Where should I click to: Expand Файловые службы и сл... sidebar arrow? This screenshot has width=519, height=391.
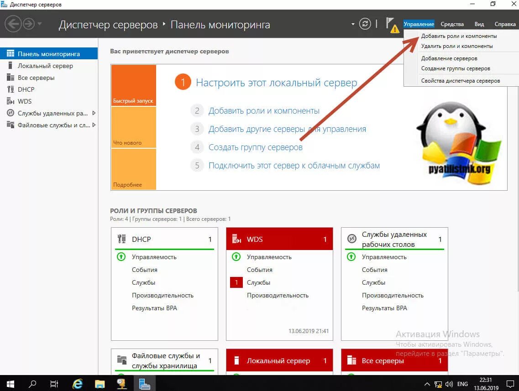(x=94, y=125)
